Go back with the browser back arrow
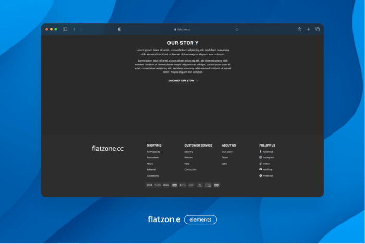 pyautogui.click(x=74, y=29)
